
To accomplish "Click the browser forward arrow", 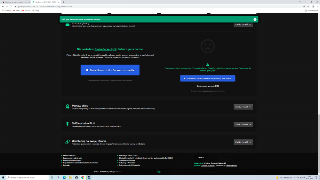I will [6, 6].
